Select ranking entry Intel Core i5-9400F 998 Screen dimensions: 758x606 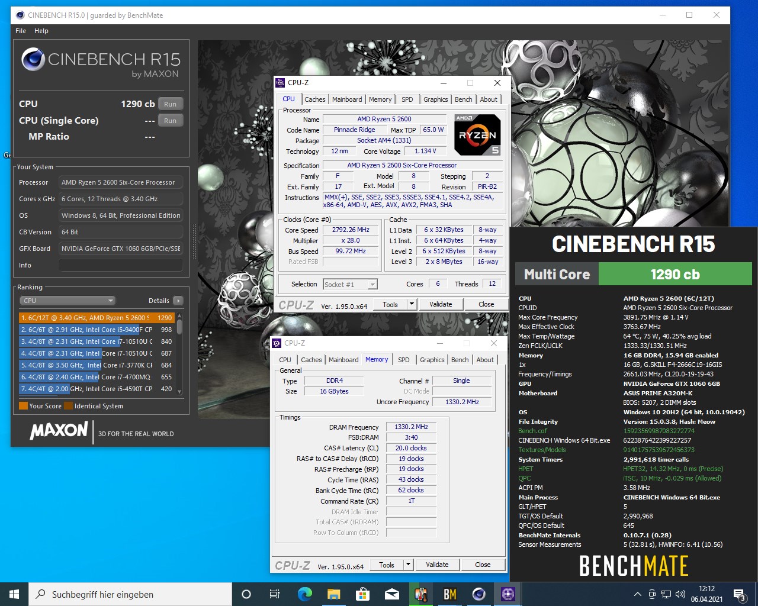coord(97,330)
